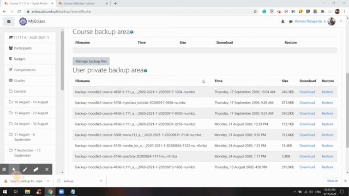Close the recording annotation toolbar
This screenshot has width=349, height=196.
47,169
